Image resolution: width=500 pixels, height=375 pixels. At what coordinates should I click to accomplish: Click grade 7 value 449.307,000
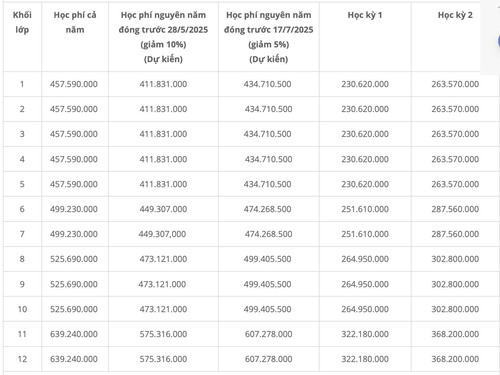162,234
